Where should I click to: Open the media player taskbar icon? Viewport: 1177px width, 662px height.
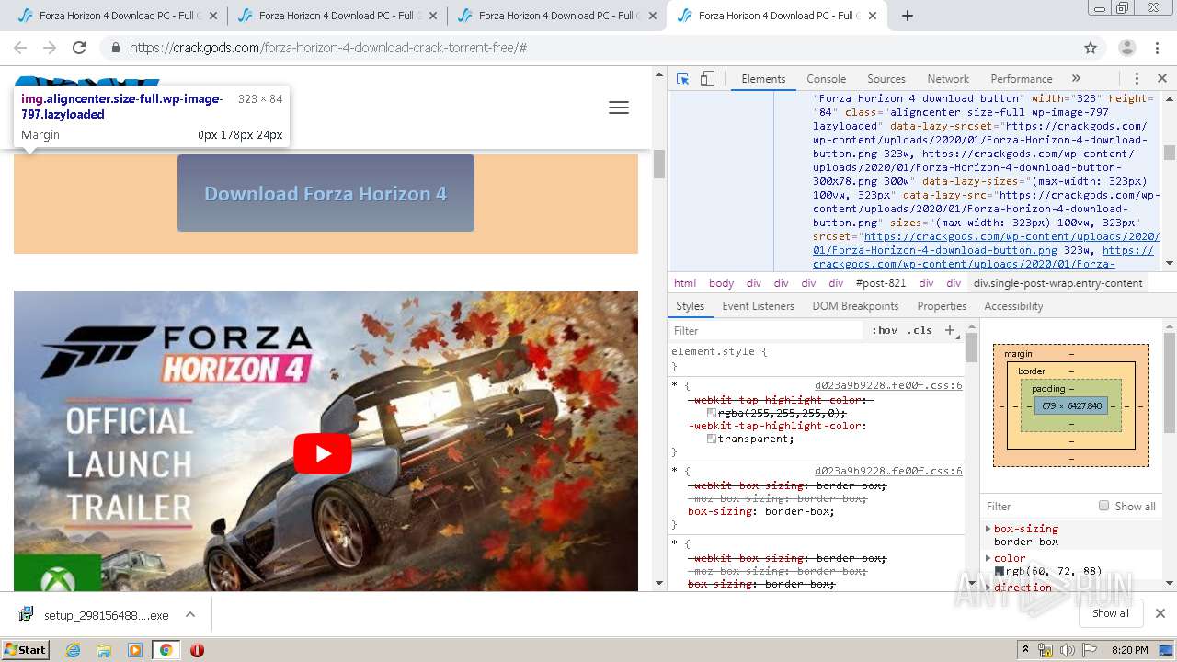tap(135, 650)
